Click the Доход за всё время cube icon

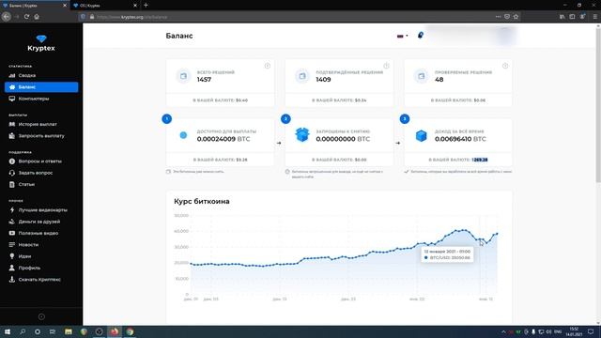tap(422, 135)
